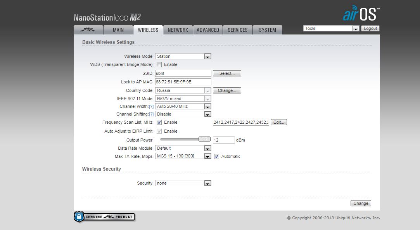Click the Output Power slider handle
This screenshot has width=420, height=230.
(x=204, y=139)
